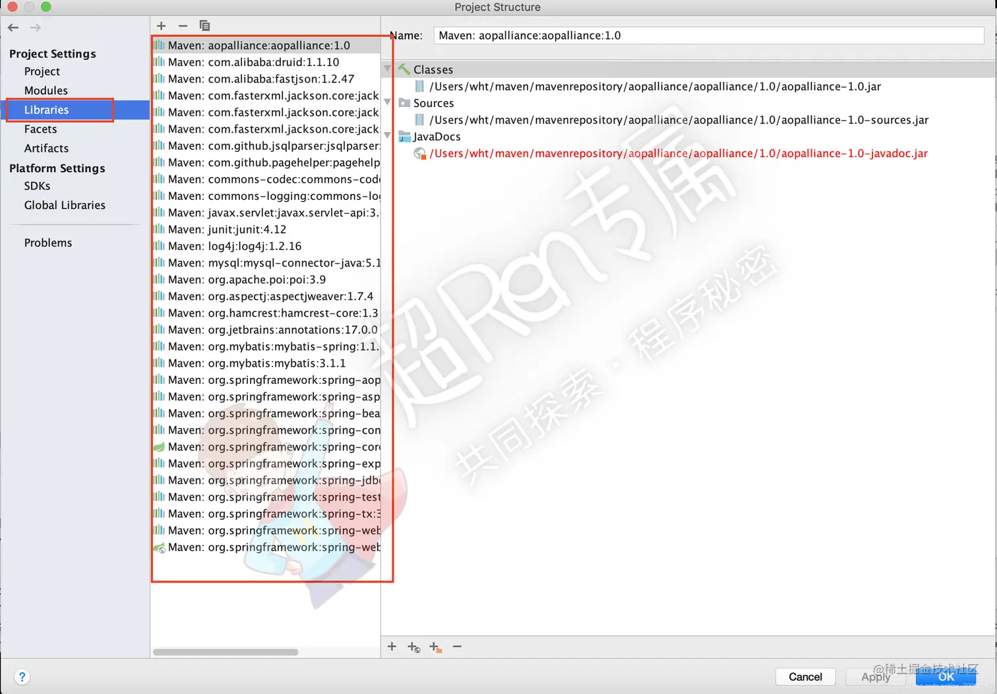
Task: Select Maven: spring-test library
Action: click(x=266, y=497)
